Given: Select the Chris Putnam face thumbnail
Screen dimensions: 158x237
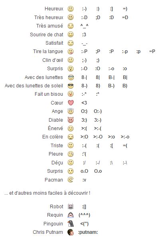Looking at the screenshot, I should 71,232.
